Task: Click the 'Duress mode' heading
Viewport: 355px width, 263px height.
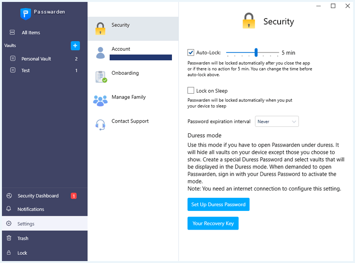Action: (x=204, y=136)
